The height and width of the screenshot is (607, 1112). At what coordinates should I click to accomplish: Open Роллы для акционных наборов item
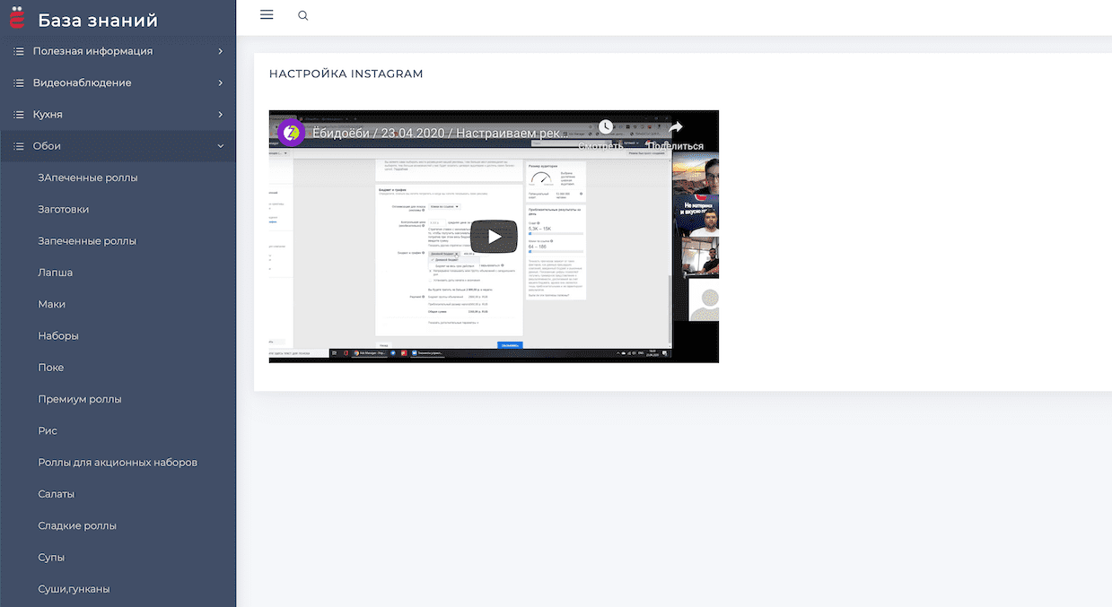pyautogui.click(x=118, y=463)
